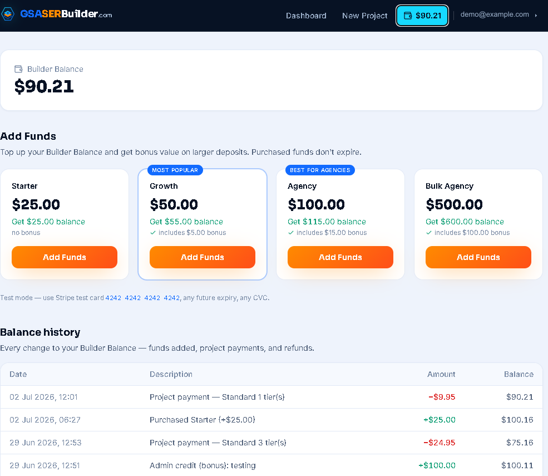Click the checkmark next to includes $15.00 bonus
Image resolution: width=548 pixels, height=476 pixels.
click(x=291, y=233)
